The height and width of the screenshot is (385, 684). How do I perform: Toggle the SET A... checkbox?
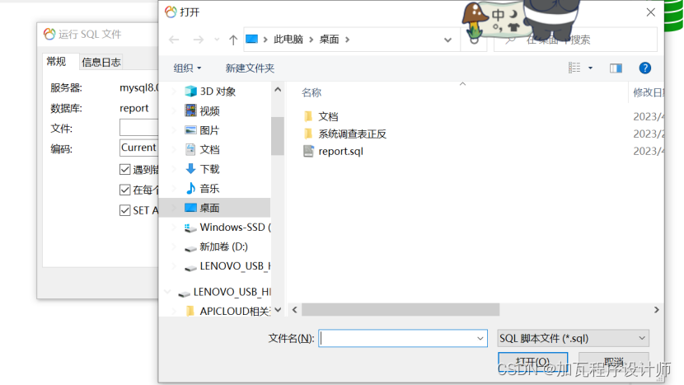tap(124, 210)
